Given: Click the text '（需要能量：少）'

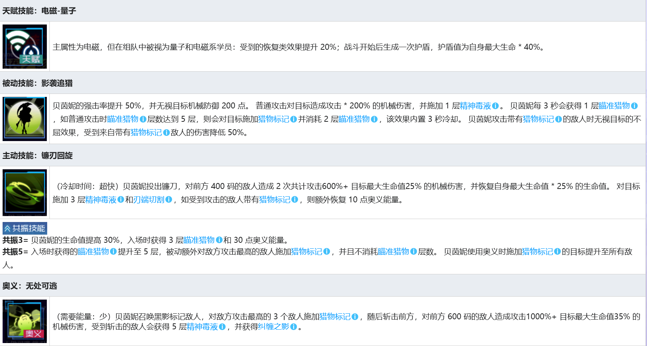Looking at the screenshot, I should [x=84, y=317].
